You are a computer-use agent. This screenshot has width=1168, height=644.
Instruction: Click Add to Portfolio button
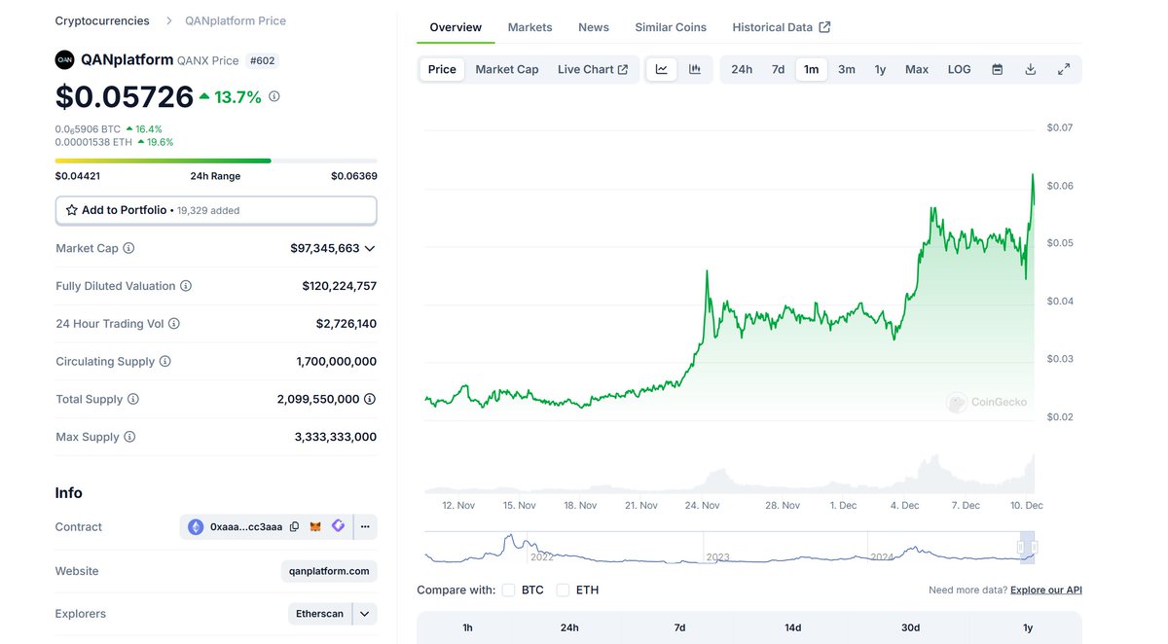(x=216, y=210)
